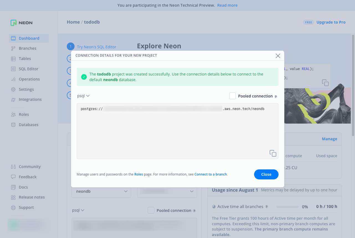Click the Community icon in the sidebar
The height and width of the screenshot is (238, 355).
(13, 167)
